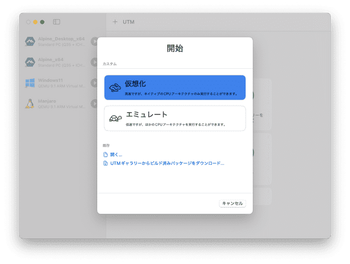The width and height of the screenshot is (350, 264).
Task: Click the Alpine_Desktop_x64 mountain logo icon
Action: 30,42
